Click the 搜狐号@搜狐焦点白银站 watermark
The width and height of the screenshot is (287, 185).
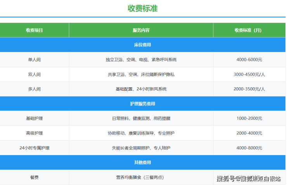pos(249,178)
